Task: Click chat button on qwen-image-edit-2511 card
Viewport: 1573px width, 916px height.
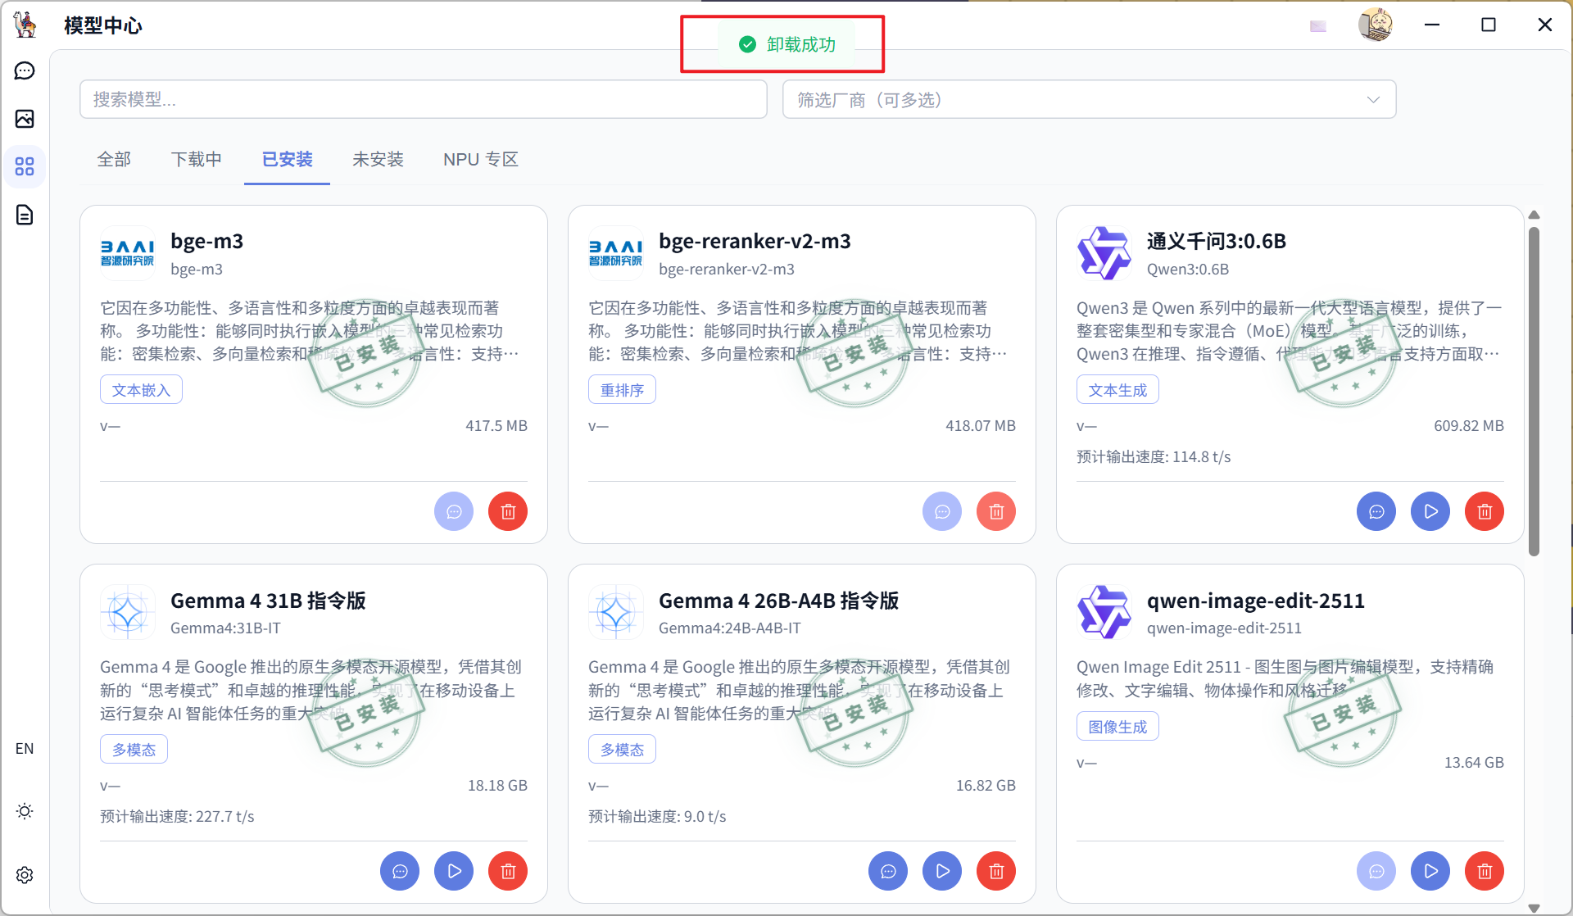Action: tap(1376, 871)
